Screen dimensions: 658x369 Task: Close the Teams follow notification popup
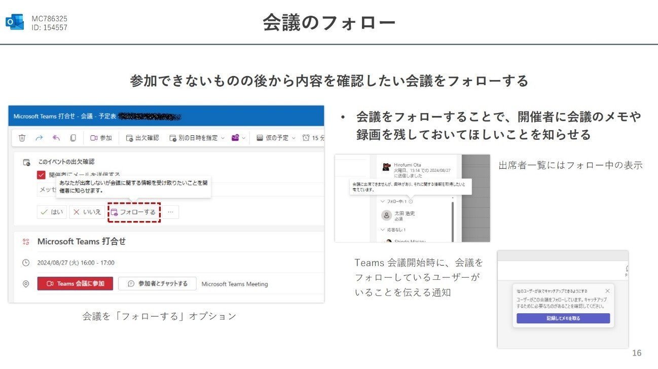tap(608, 291)
